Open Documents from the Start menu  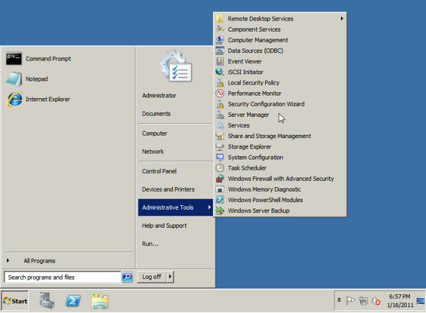coord(156,114)
